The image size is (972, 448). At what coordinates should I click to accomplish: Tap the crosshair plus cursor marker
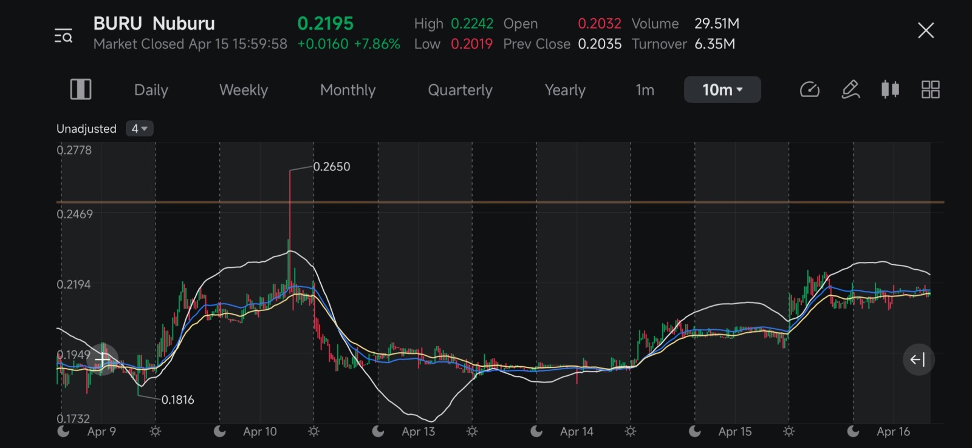pyautogui.click(x=103, y=359)
